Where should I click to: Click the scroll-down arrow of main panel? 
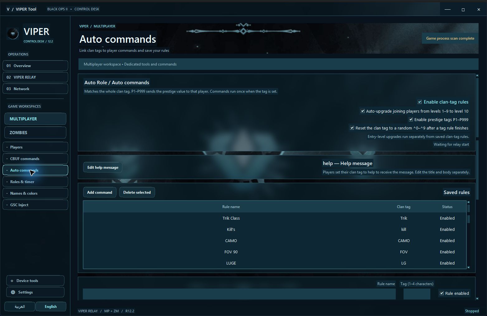coord(477,299)
